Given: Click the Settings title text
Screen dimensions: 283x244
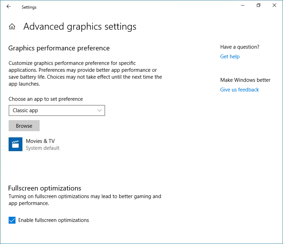Looking at the screenshot, I should click(x=29, y=7).
